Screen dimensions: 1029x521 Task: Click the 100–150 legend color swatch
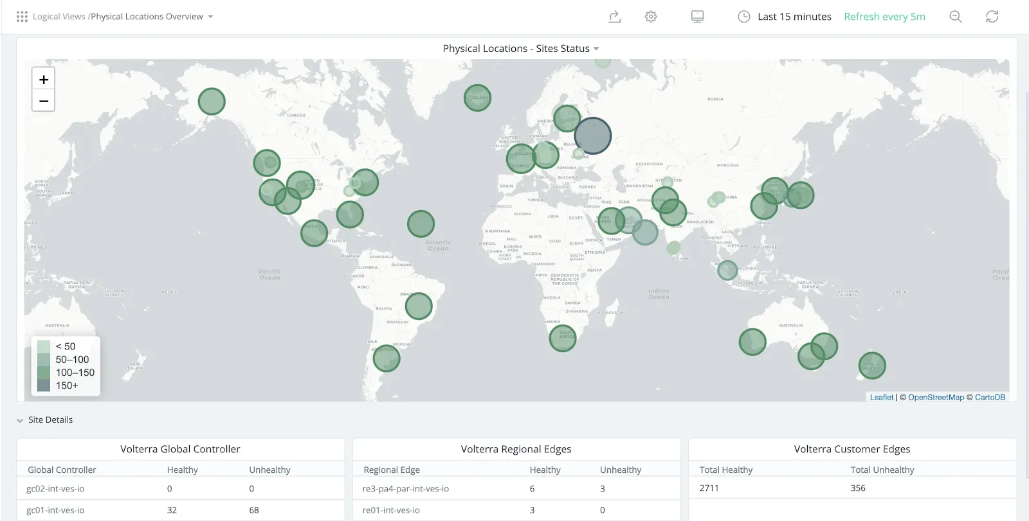(x=44, y=373)
